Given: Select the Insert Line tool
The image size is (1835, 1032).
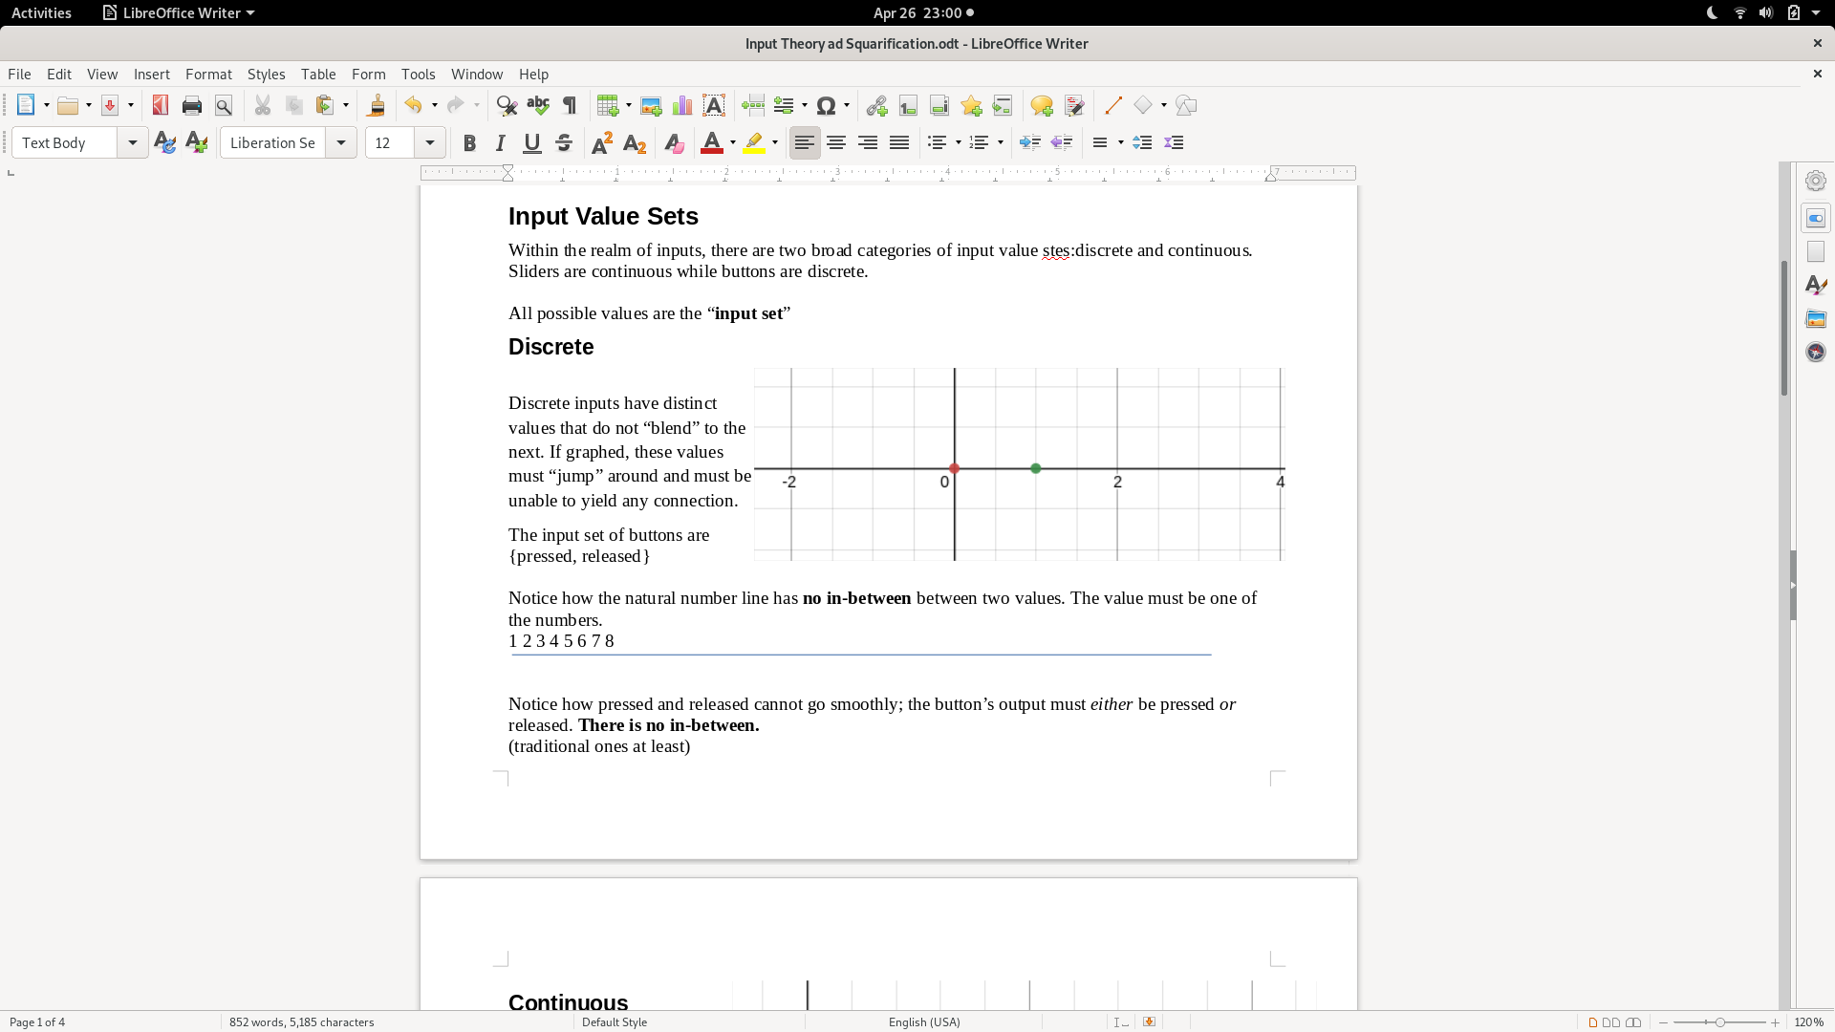Looking at the screenshot, I should click(1112, 106).
